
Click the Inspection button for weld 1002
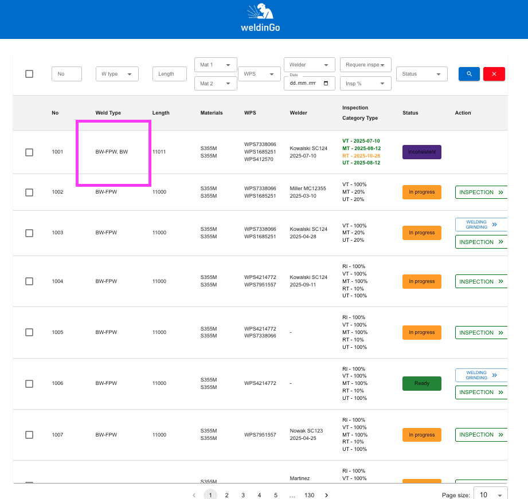481,192
